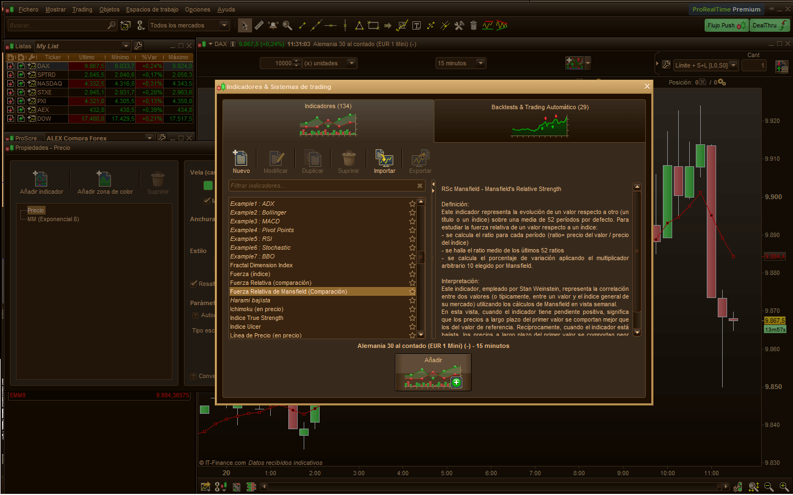Select Example3 : MACD in list

click(x=322, y=221)
